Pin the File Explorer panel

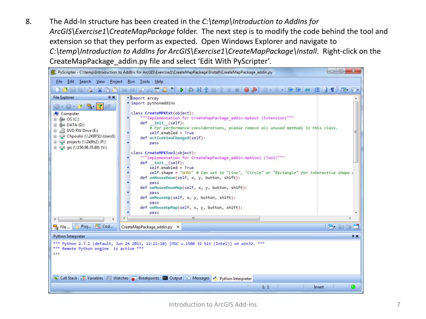109,97
